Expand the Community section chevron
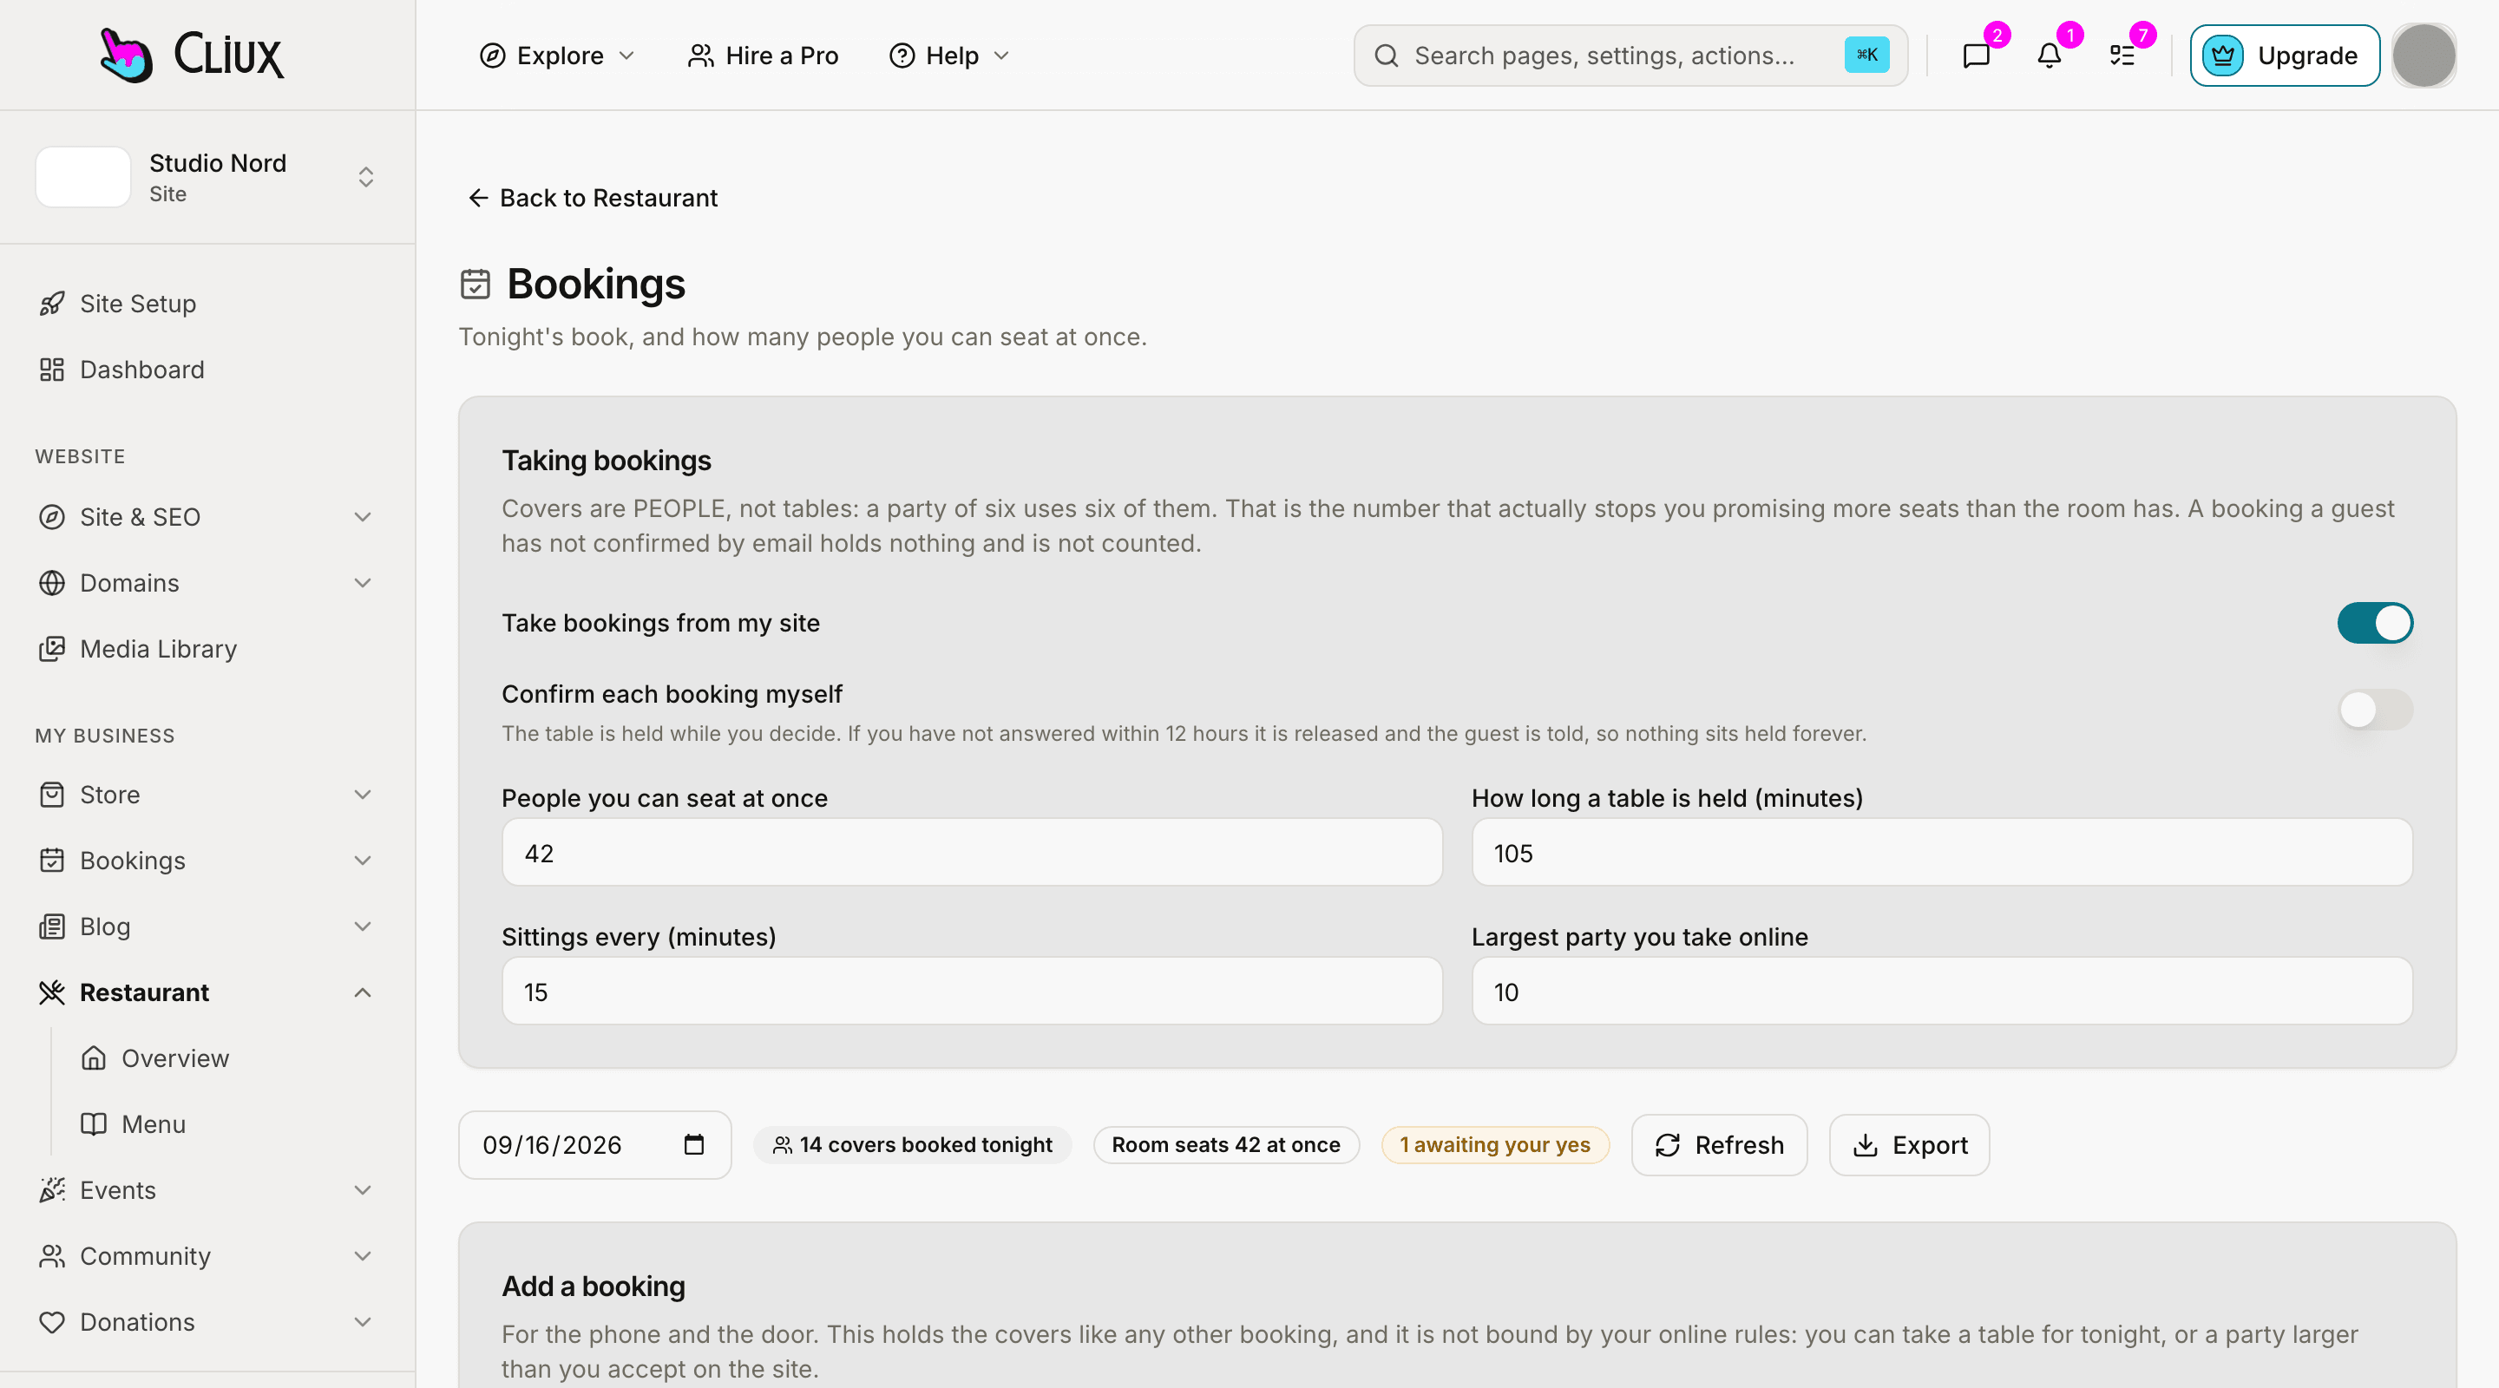 tap(363, 1257)
